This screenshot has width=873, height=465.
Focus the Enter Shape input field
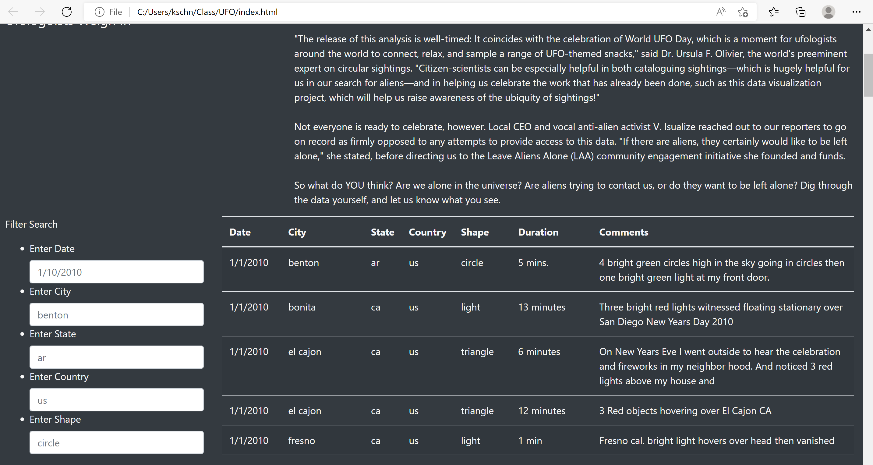point(116,443)
